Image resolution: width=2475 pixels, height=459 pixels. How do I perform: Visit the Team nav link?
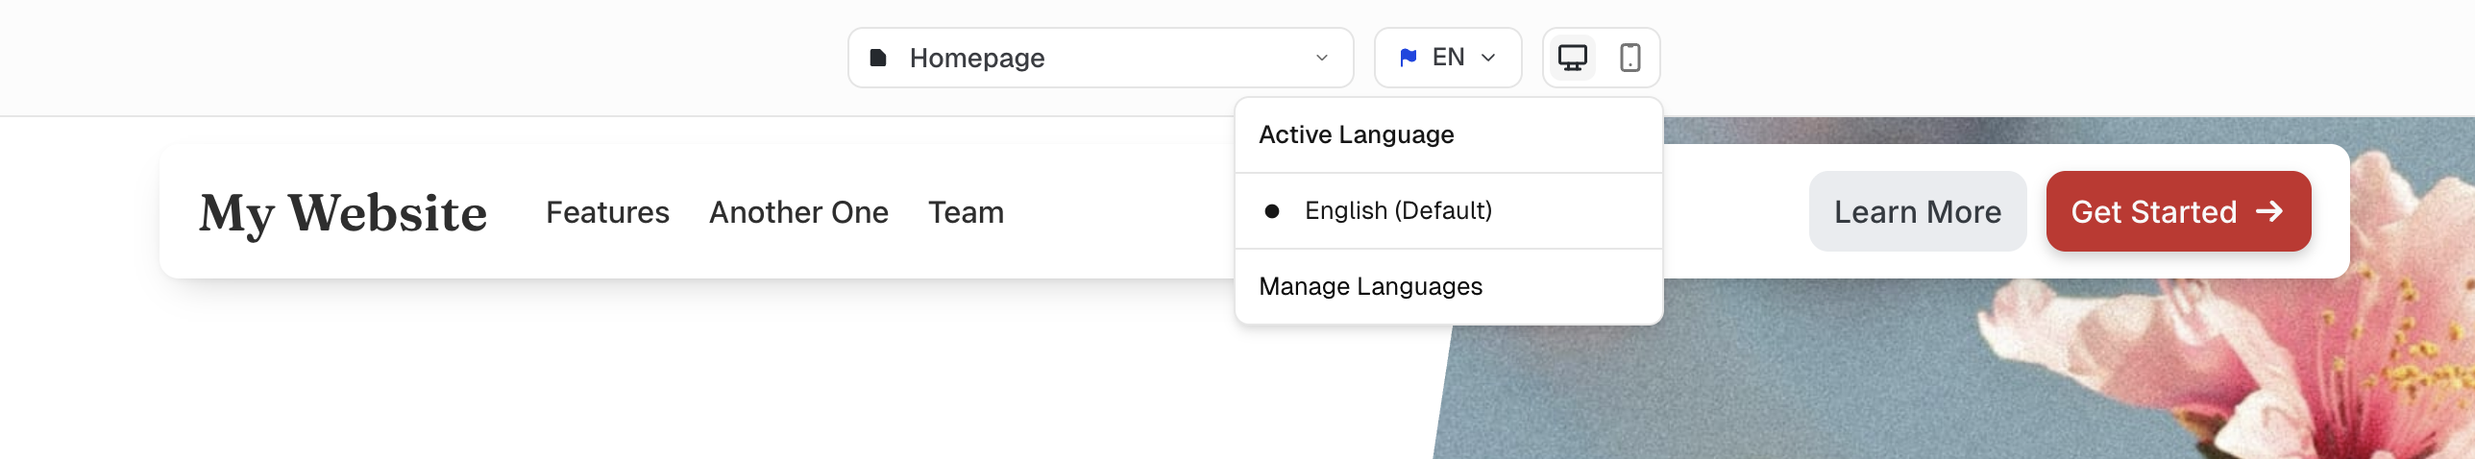click(x=966, y=212)
